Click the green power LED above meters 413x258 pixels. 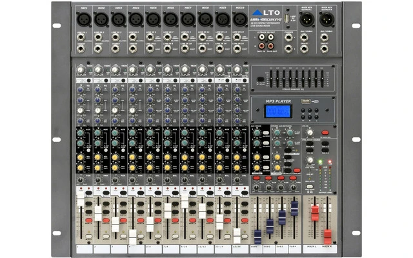coord(320,162)
